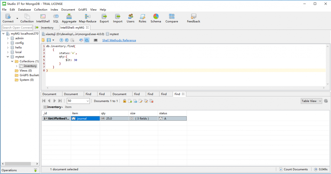Open result view settings gear
The height and width of the screenshot is (174, 331).
(x=326, y=101)
